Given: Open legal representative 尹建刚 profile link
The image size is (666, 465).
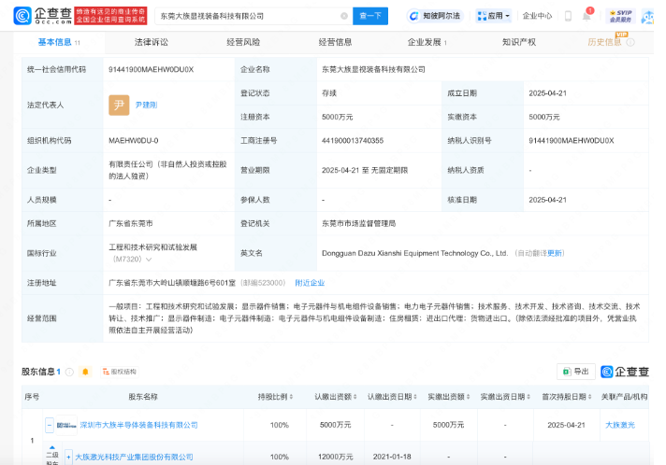Looking at the screenshot, I should coord(146,105).
